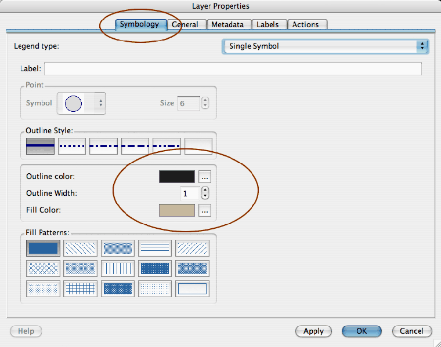Open the Outline color picker ellipsis button

(x=204, y=177)
